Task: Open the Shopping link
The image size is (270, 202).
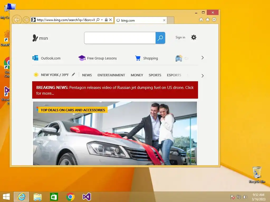Action: (147, 58)
